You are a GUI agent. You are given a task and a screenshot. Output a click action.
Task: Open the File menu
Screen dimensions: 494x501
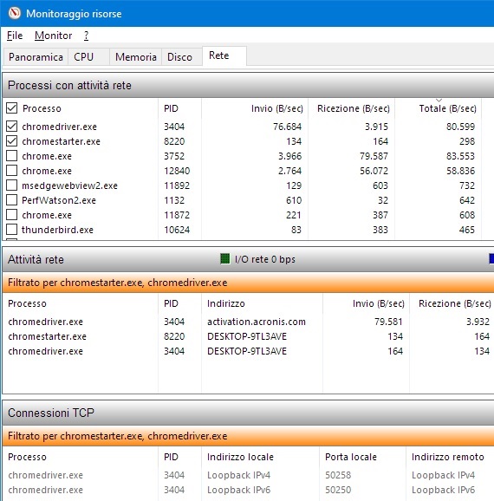tap(15, 36)
